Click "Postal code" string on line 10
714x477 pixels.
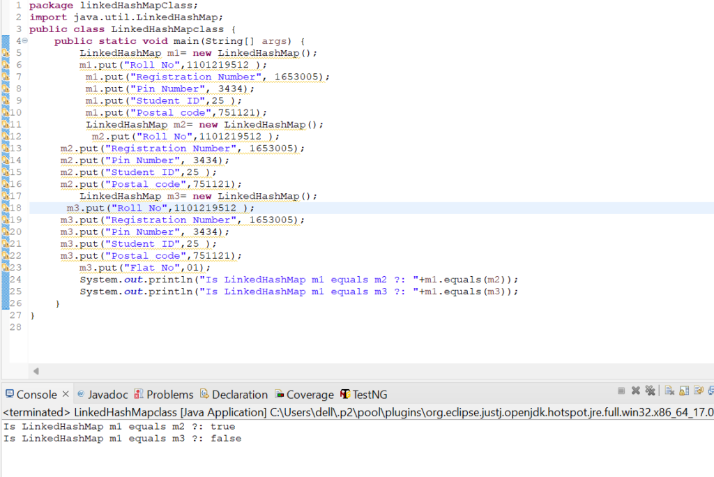(x=171, y=112)
